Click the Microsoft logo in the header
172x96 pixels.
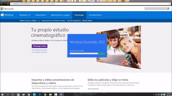point(7,9)
